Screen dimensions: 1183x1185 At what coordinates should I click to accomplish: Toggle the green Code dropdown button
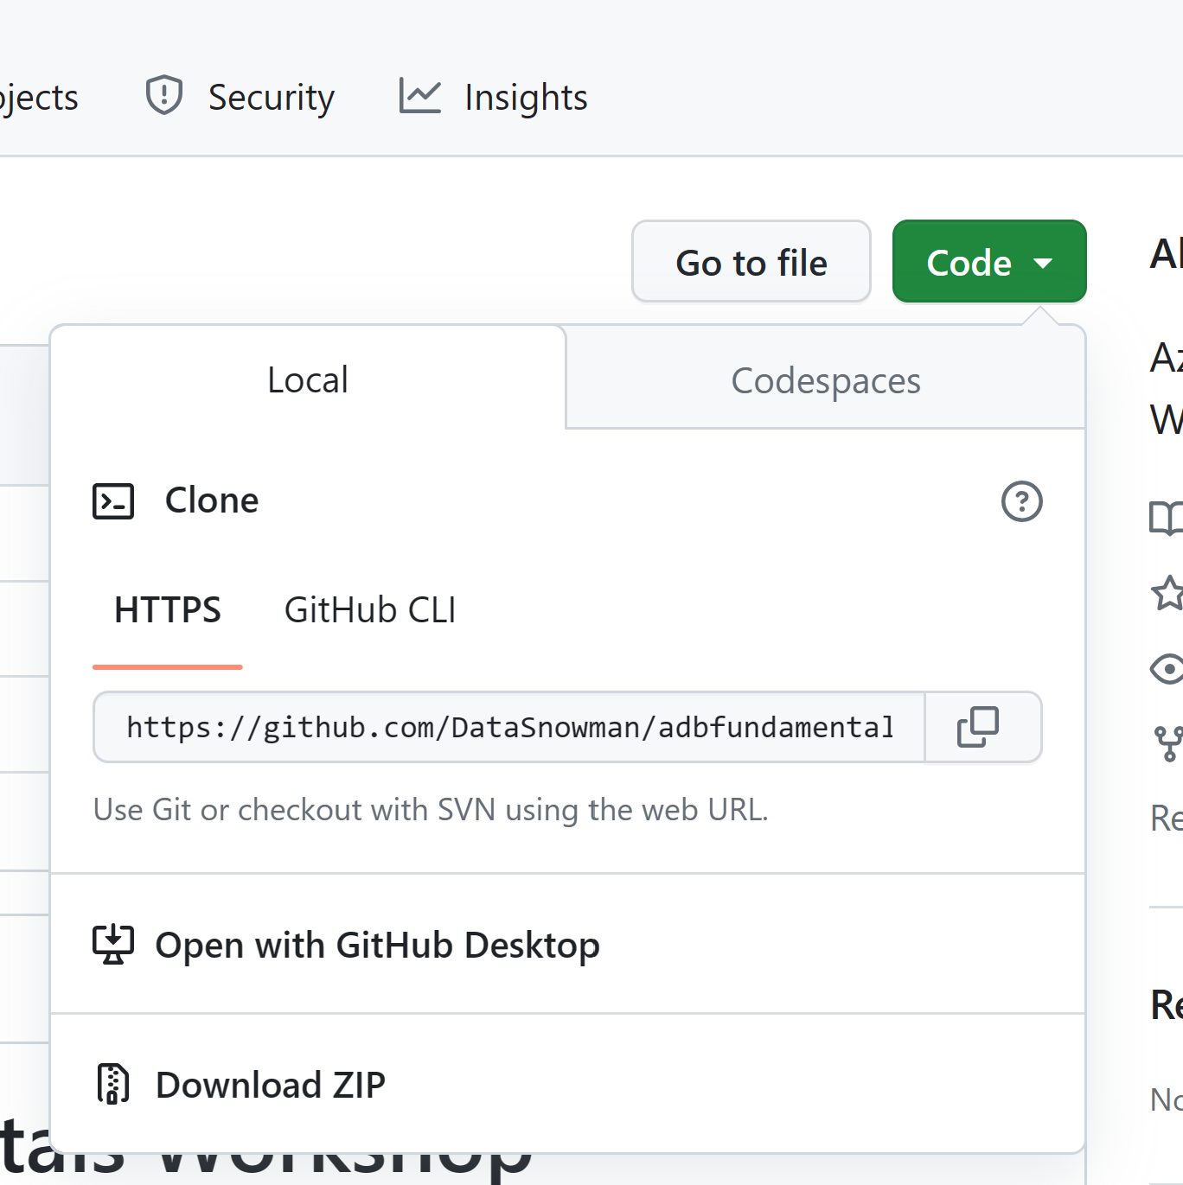coord(989,262)
